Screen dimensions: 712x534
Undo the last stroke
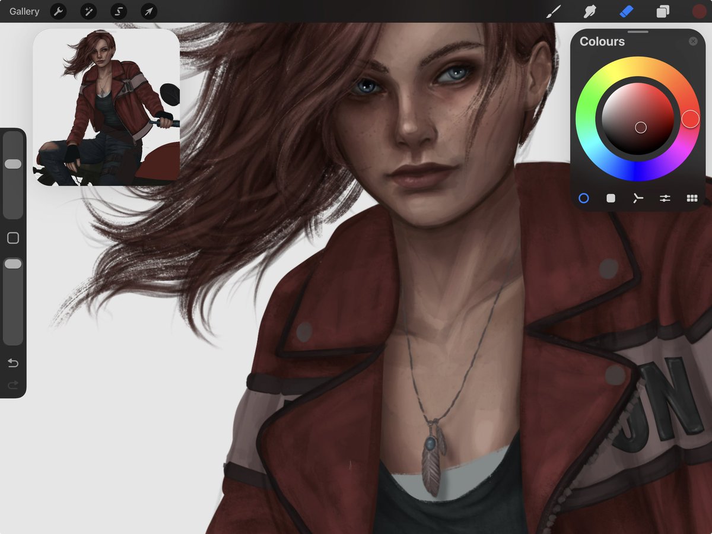click(13, 363)
